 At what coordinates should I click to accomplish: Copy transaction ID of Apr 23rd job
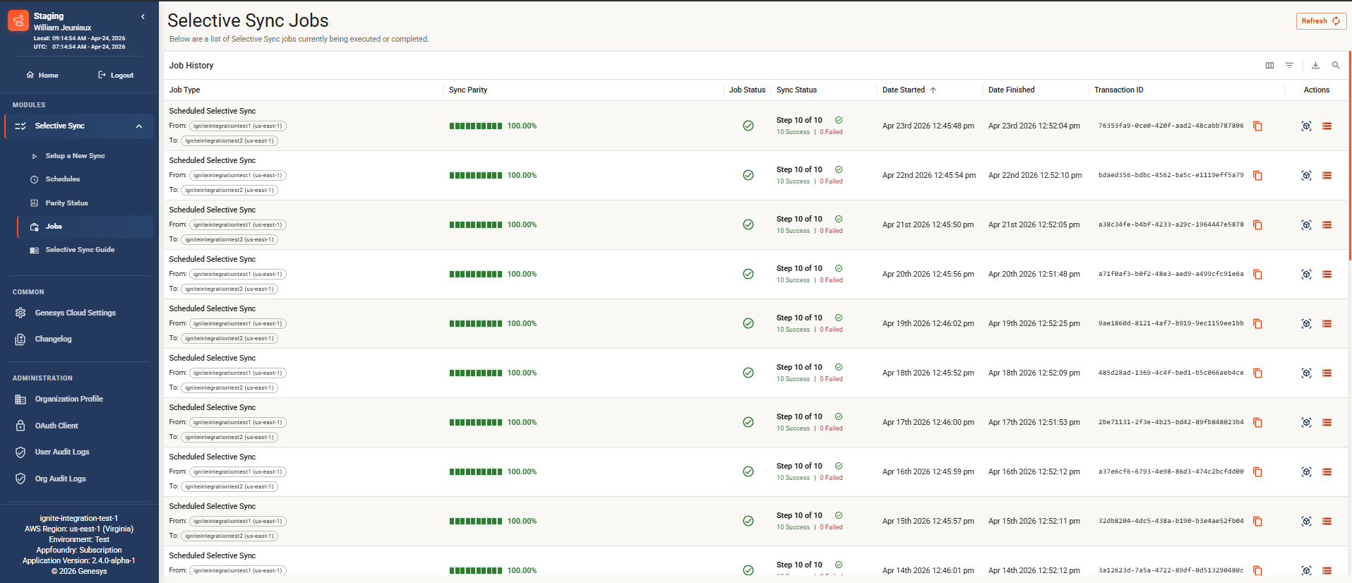point(1257,126)
